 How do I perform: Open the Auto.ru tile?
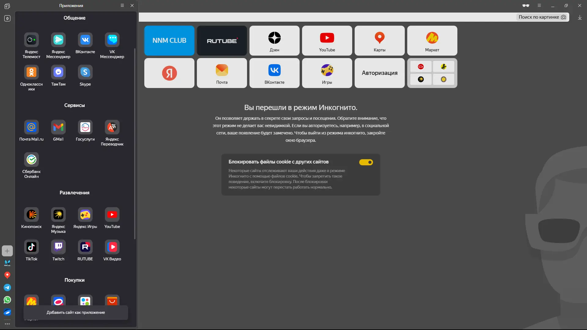pyautogui.click(x=421, y=66)
